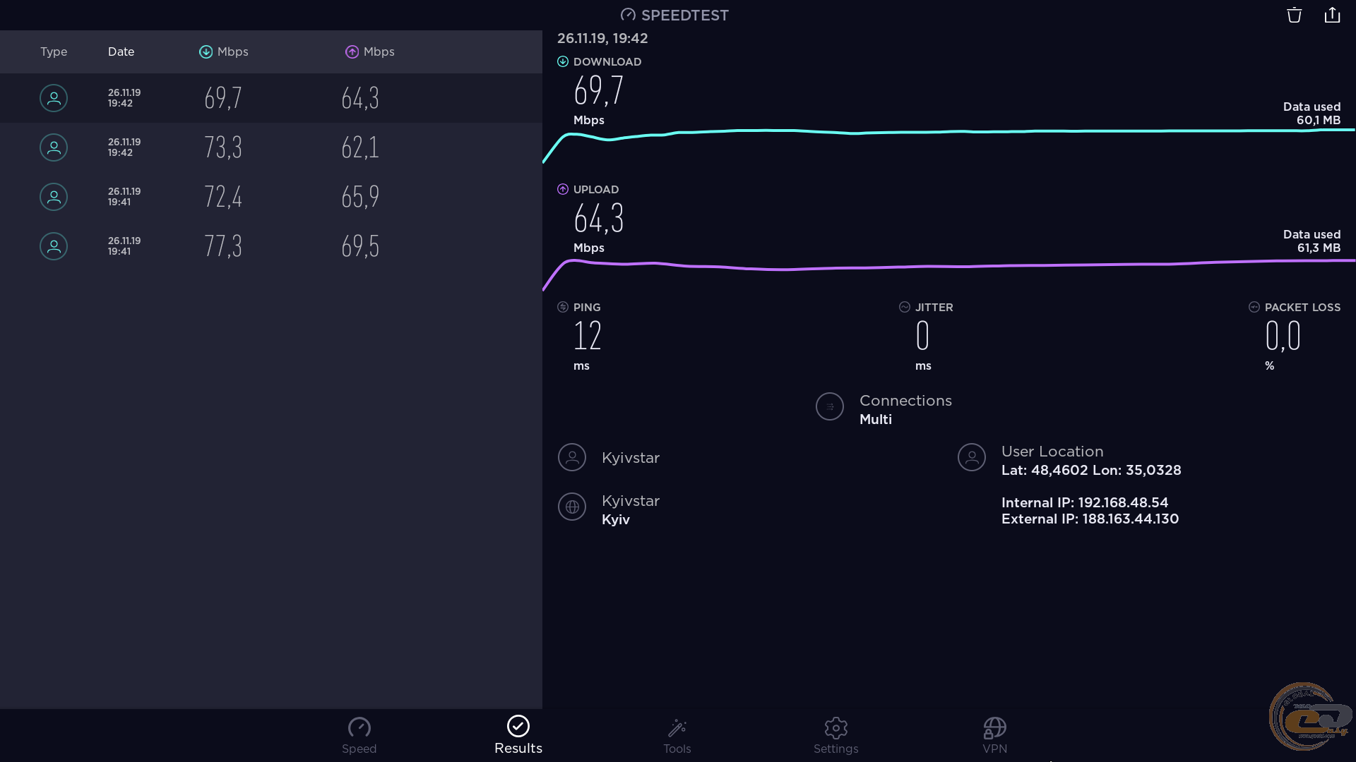The height and width of the screenshot is (762, 1356).
Task: Click the trash delete result icon
Action: [x=1294, y=15]
